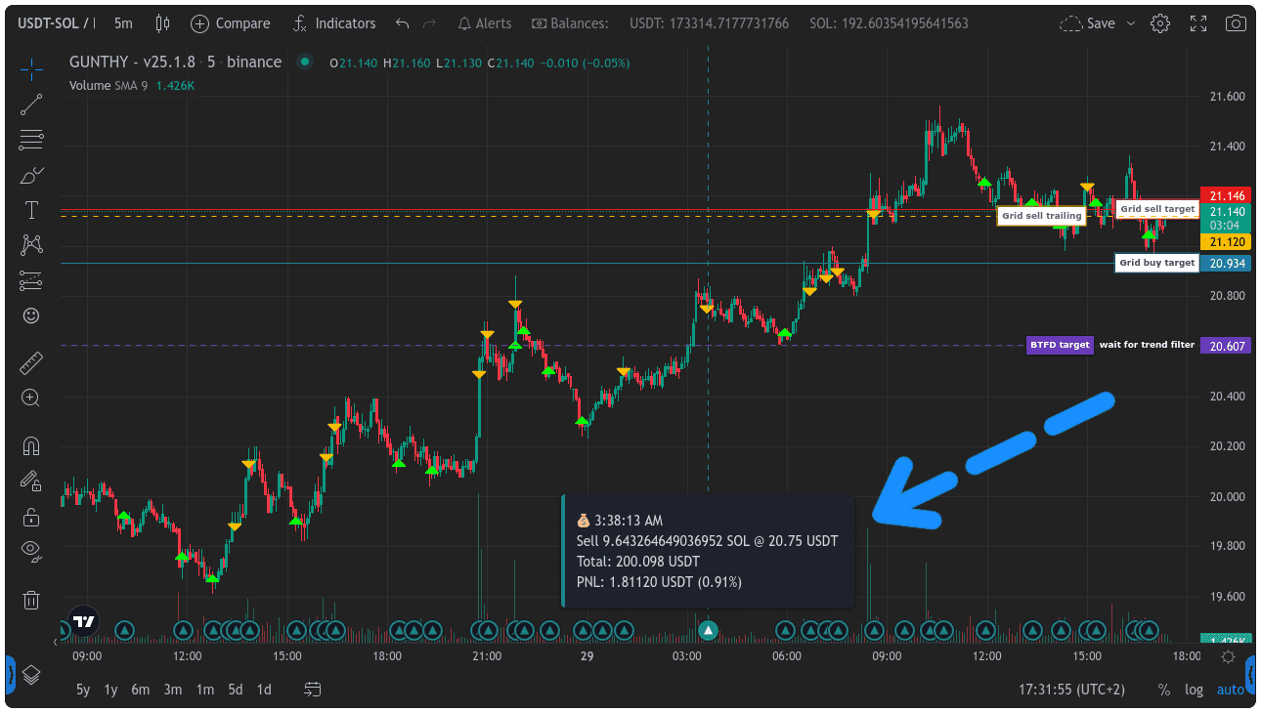
Task: Open candlestick chart style selector
Action: (163, 23)
